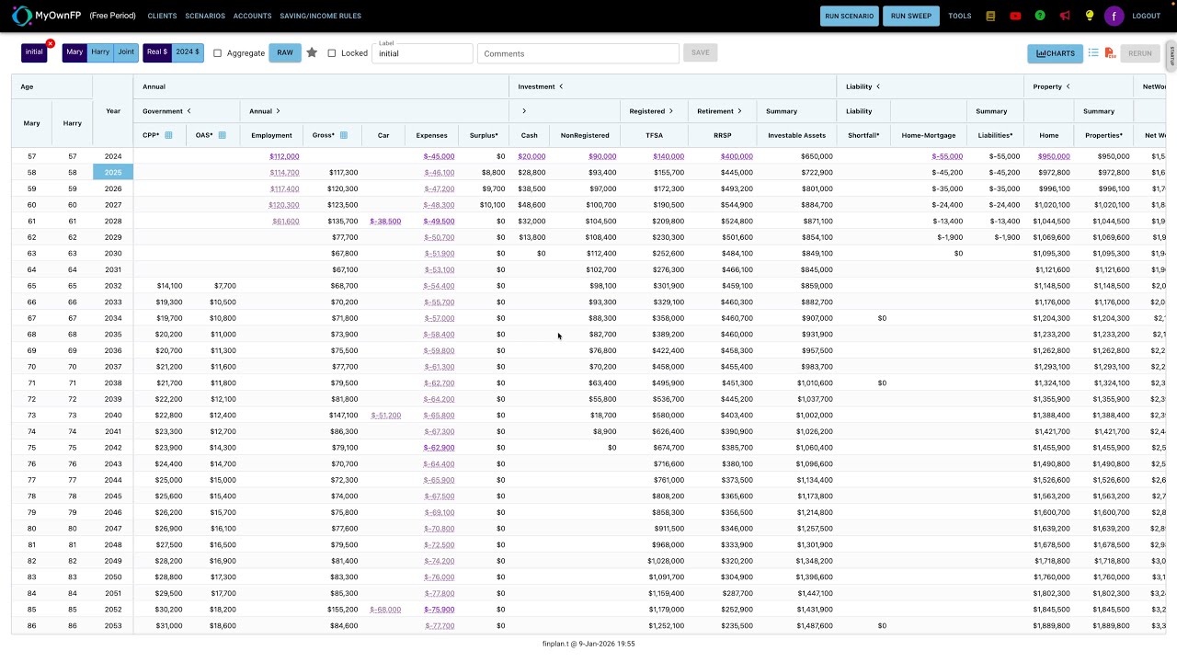Screen dimensions: 1177x662
Task: Open the Tools menu
Action: pos(960,16)
